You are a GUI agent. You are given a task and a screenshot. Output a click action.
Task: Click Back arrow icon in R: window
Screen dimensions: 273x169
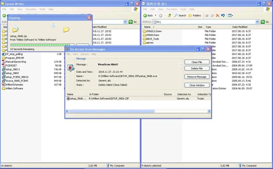[x=145, y=16]
